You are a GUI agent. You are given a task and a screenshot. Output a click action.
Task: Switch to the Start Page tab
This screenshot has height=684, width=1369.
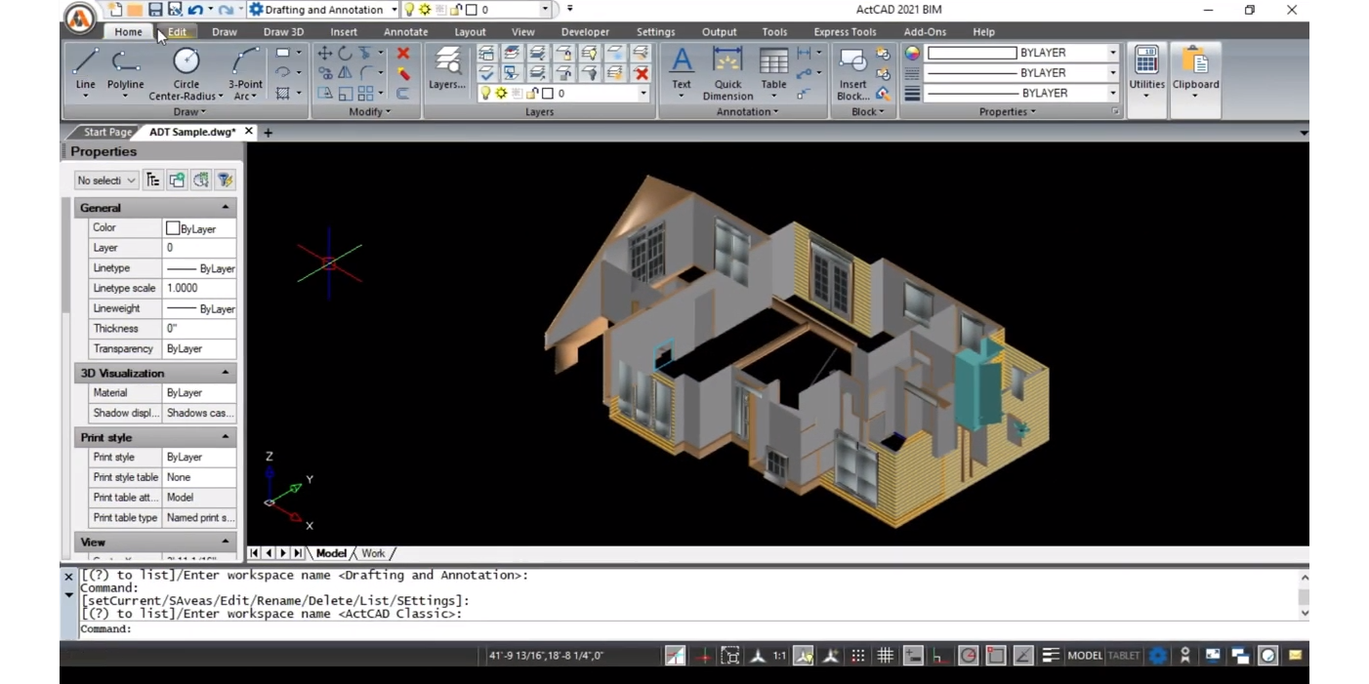coord(107,132)
